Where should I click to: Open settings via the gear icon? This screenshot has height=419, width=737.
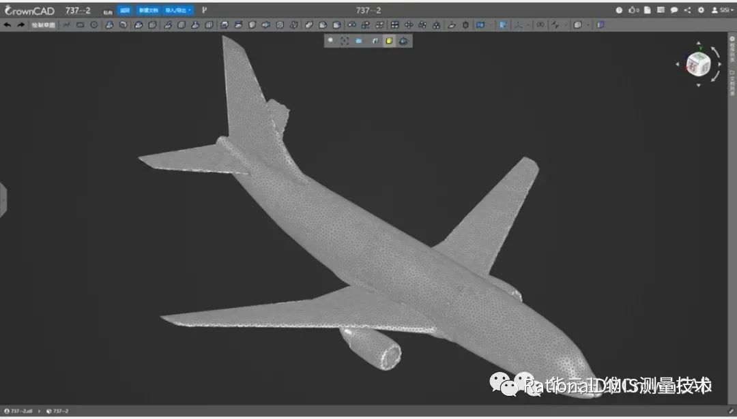click(700, 10)
